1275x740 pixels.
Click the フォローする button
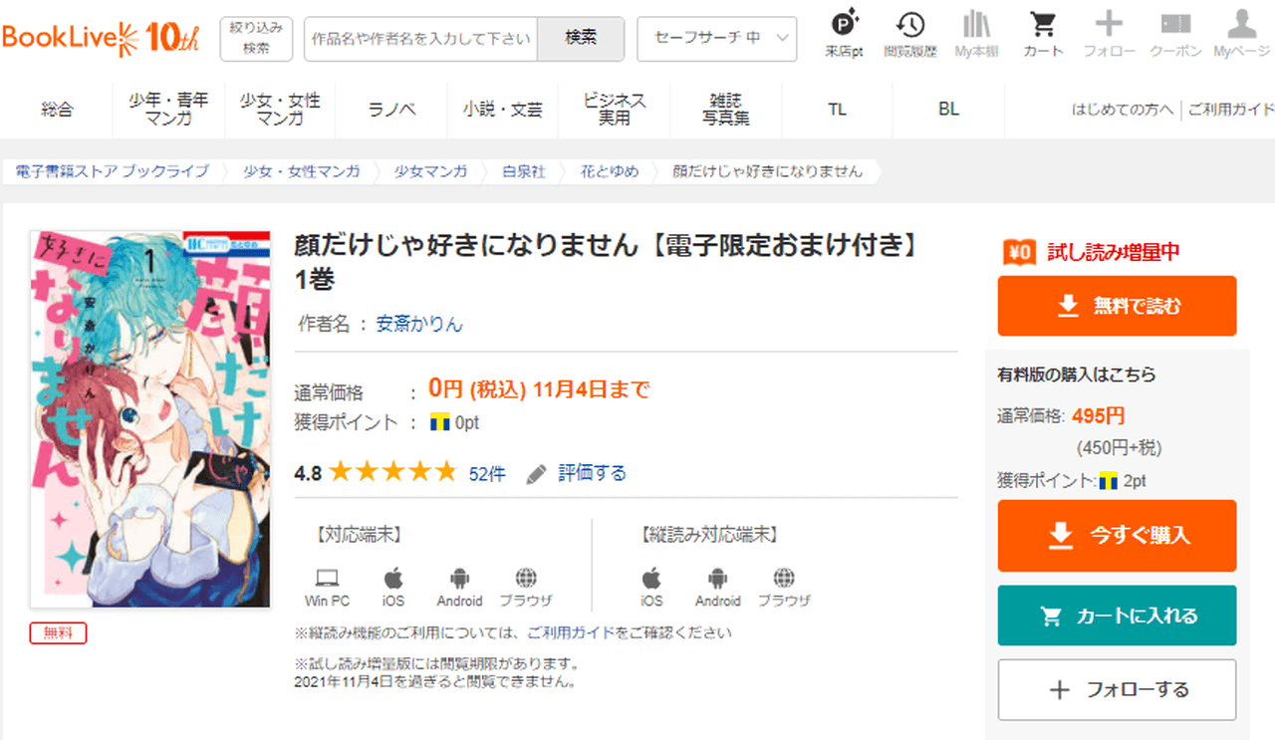(1117, 689)
